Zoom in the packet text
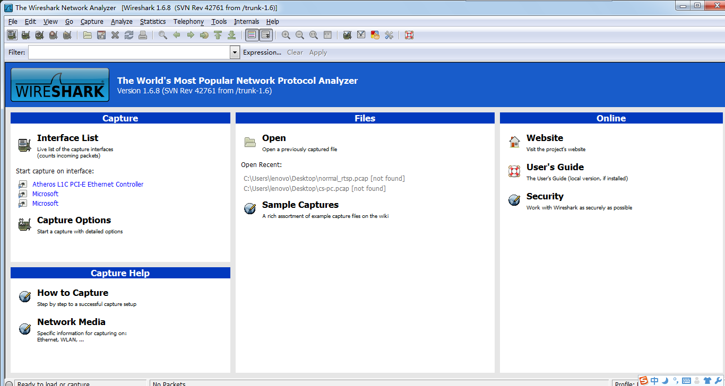The width and height of the screenshot is (725, 386). [286, 35]
